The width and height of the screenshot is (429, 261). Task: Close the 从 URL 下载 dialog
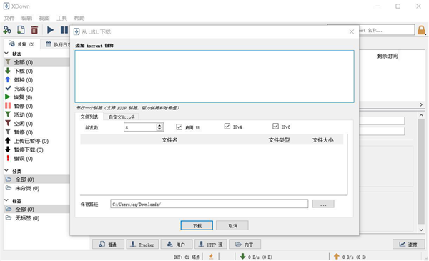352,31
